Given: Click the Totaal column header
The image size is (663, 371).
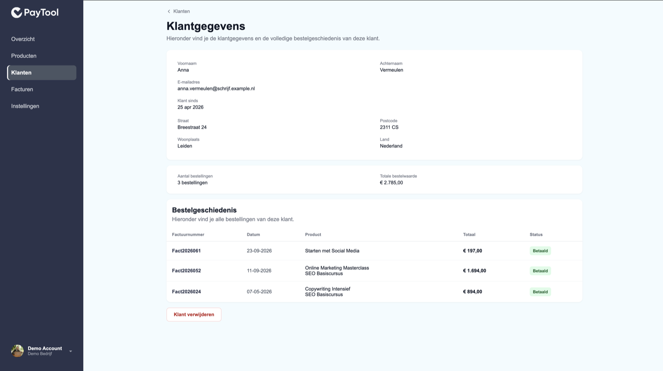Looking at the screenshot, I should coord(469,235).
